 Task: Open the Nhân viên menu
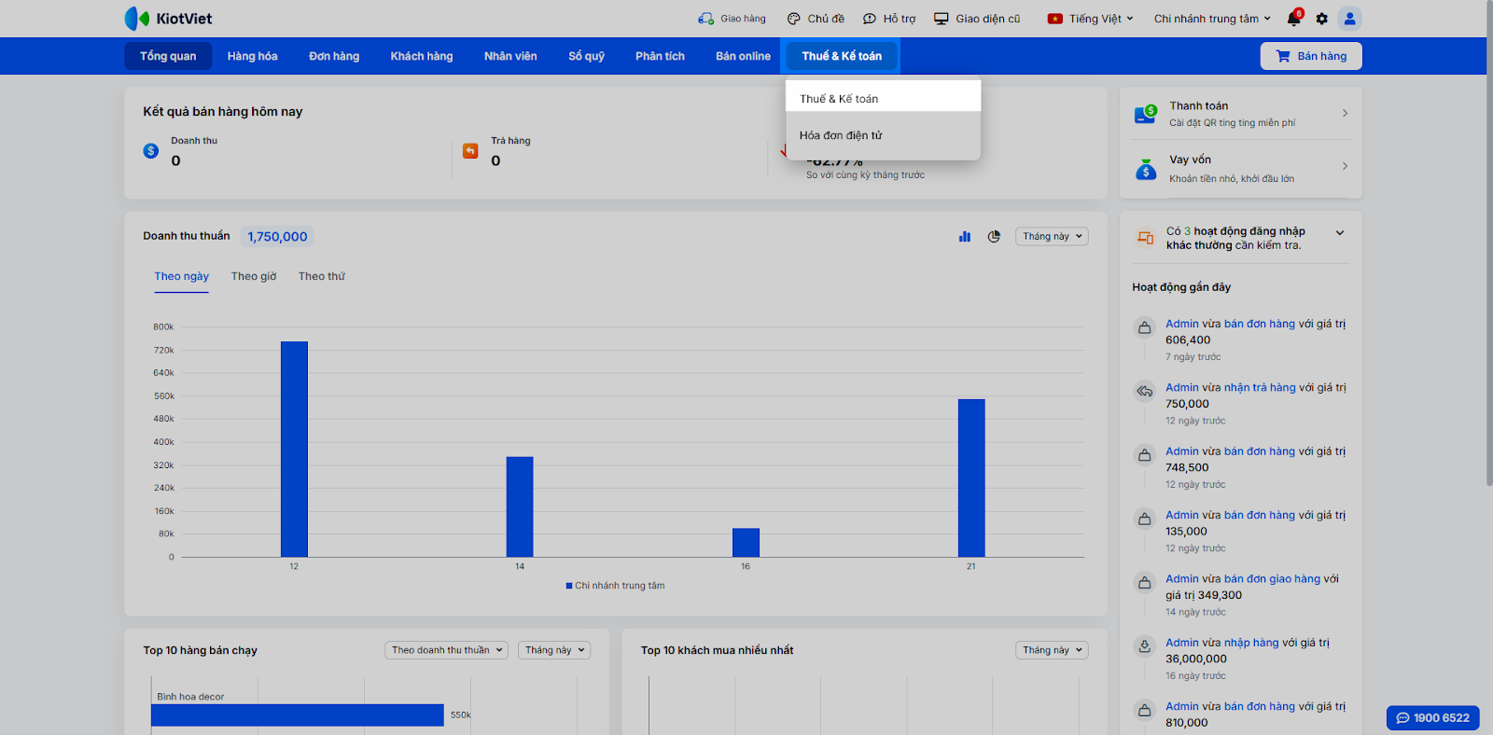click(510, 56)
